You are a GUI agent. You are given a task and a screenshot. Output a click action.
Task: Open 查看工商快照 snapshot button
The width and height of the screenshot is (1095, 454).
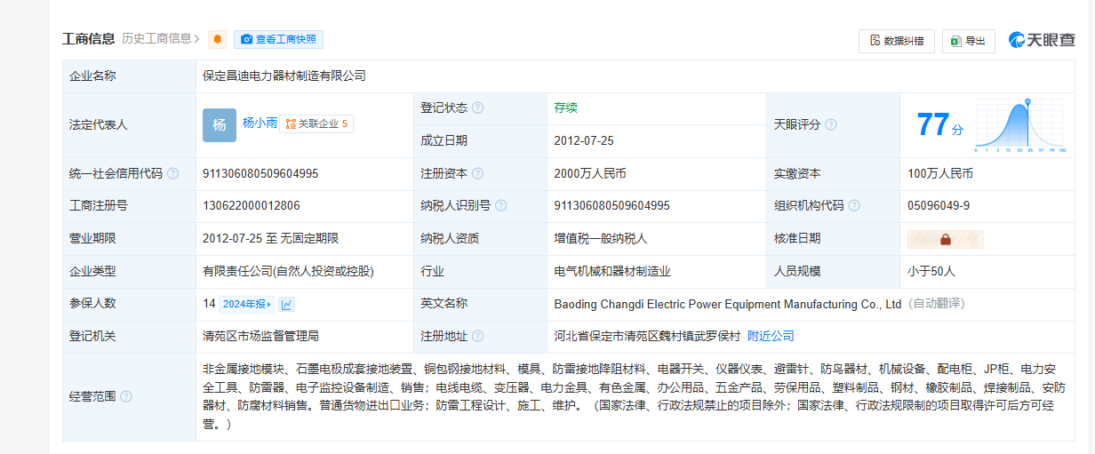point(278,39)
